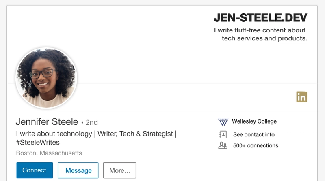Click the blank cover banner area beside the photo
Viewport: 325px width, 181px height.
[145, 52]
